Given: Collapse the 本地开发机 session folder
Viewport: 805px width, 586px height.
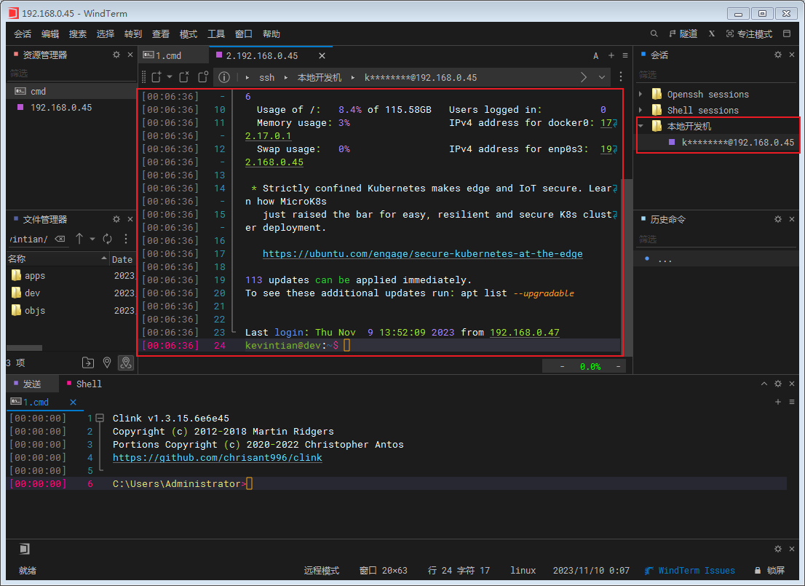Looking at the screenshot, I should 641,127.
